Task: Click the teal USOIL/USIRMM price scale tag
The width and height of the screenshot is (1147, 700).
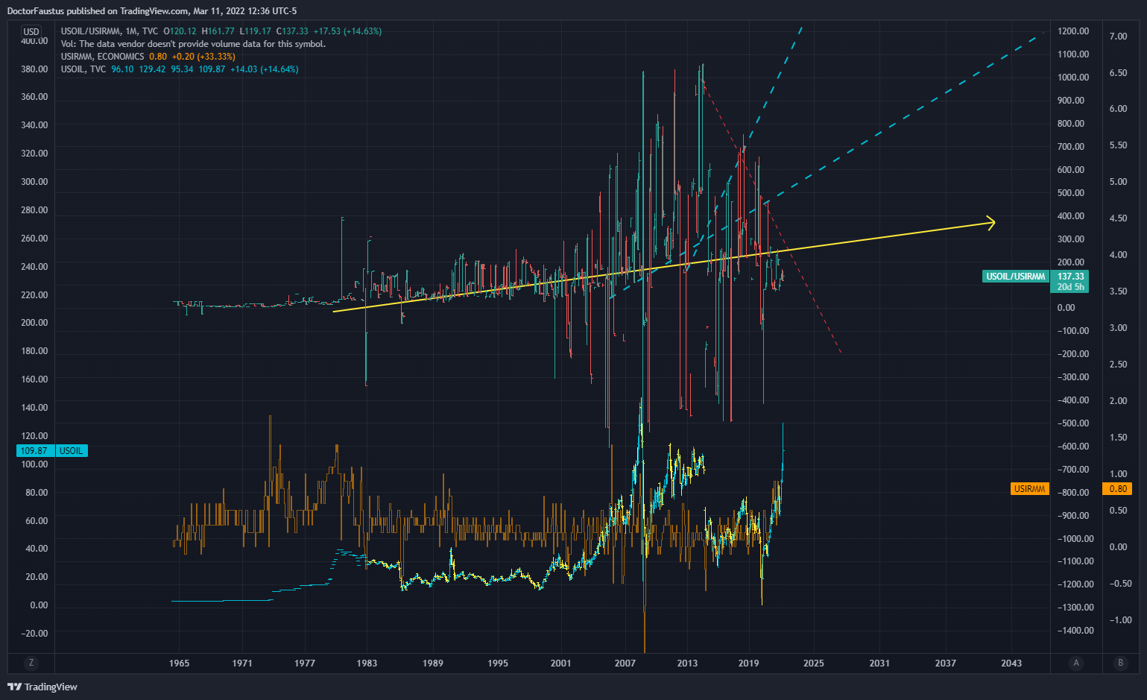Action: coord(1016,277)
